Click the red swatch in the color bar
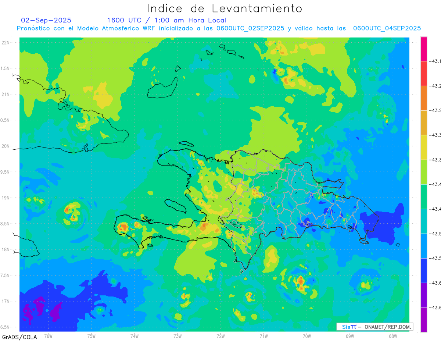The width and height of the screenshot is (441, 341). 424,73
